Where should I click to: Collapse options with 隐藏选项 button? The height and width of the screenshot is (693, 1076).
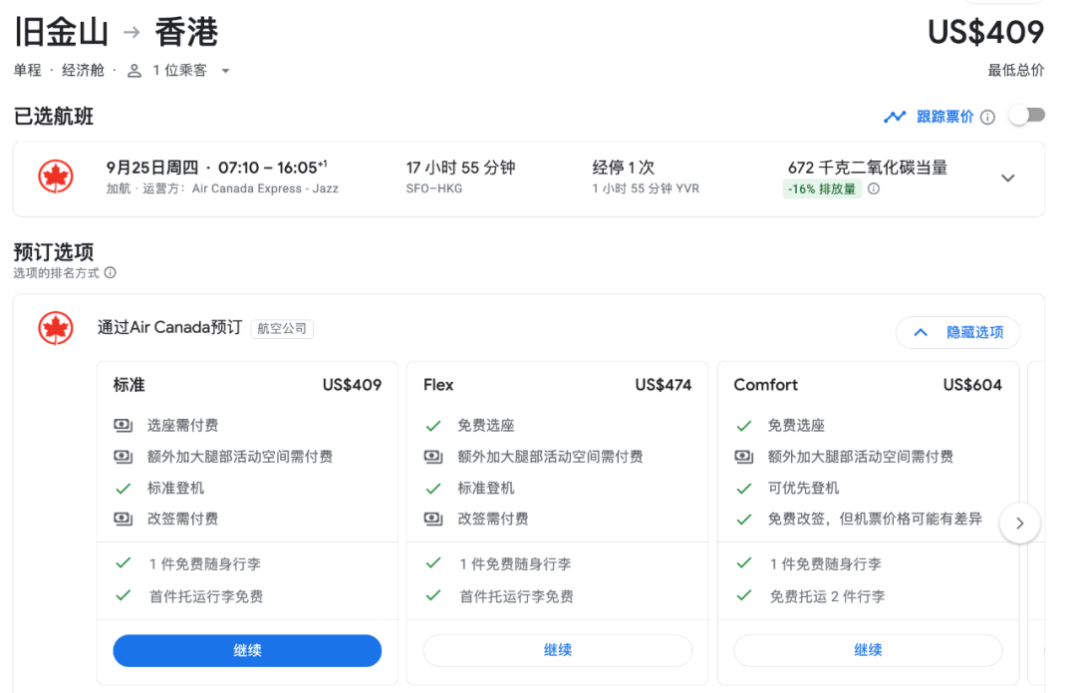[957, 332]
